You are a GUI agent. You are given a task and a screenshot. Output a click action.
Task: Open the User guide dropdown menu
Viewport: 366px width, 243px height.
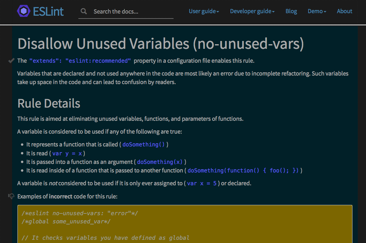[x=204, y=11]
